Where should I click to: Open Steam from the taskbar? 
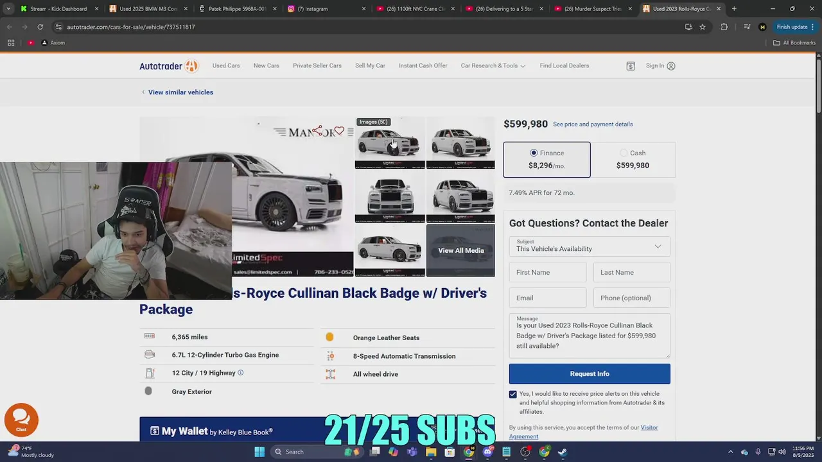click(x=563, y=452)
